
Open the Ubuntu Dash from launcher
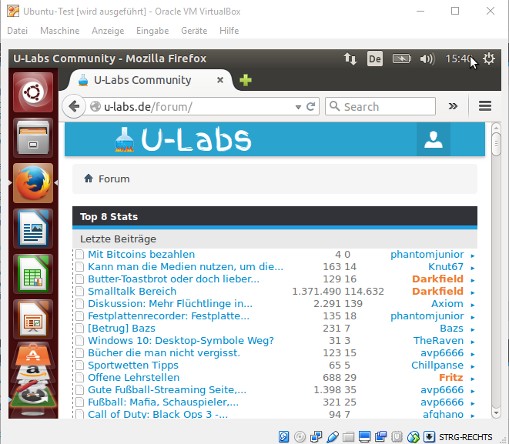pos(33,93)
